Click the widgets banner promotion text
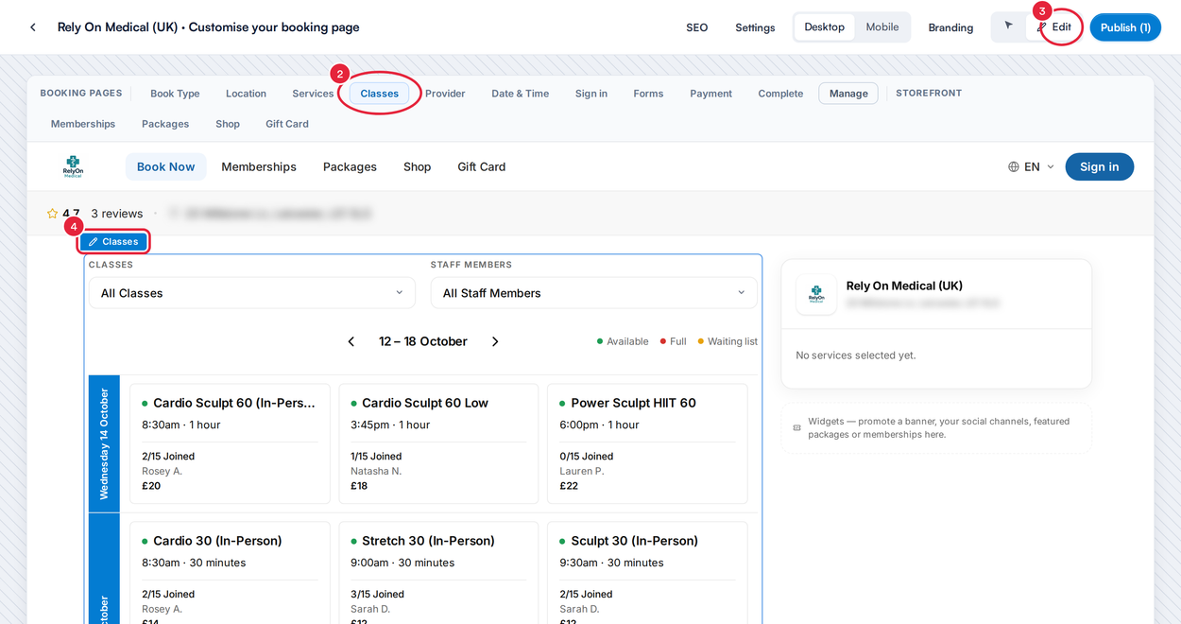The width and height of the screenshot is (1181, 624). (x=939, y=428)
